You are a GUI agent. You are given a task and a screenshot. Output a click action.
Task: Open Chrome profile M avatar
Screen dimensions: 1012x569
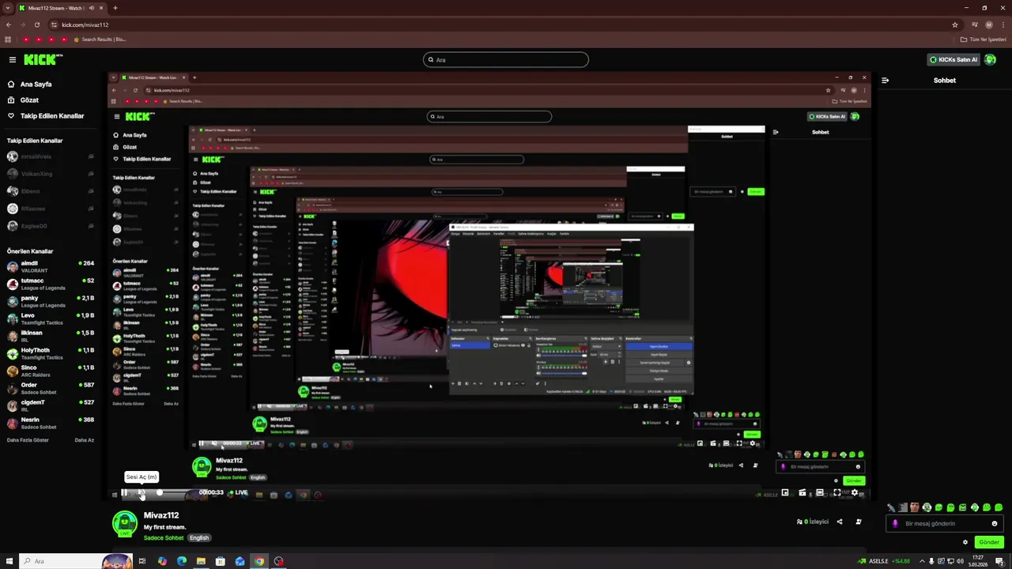989,24
